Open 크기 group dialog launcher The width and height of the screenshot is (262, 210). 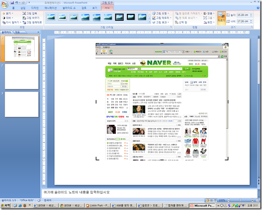click(252, 27)
